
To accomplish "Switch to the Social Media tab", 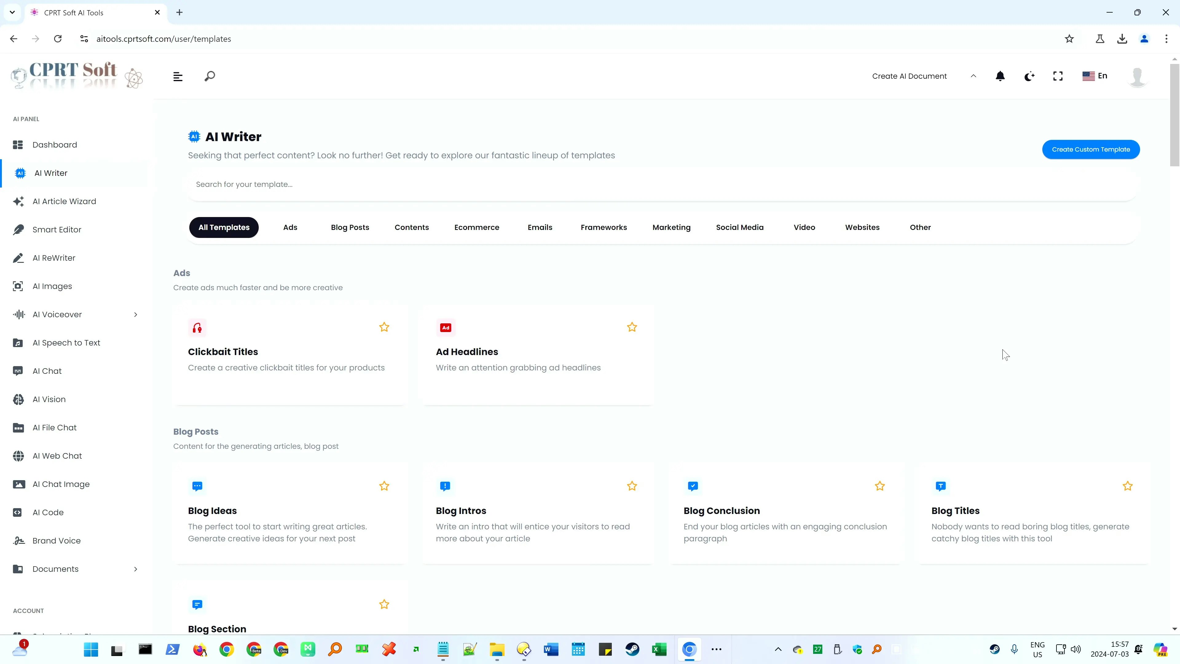I will [739, 227].
